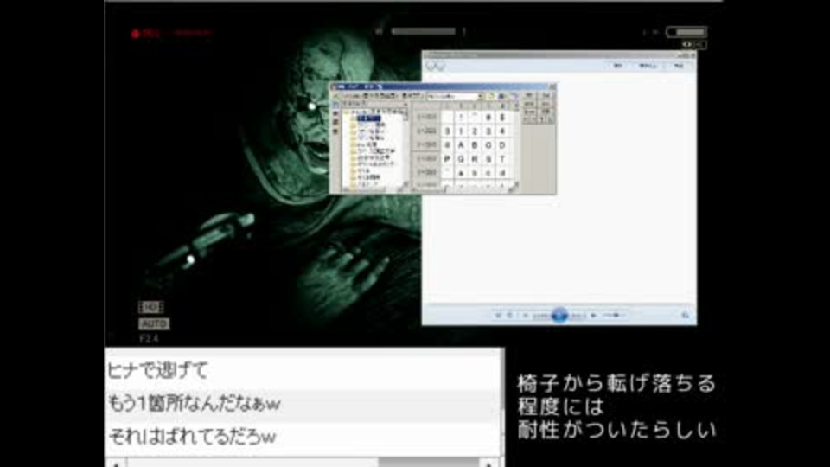
Task: Click the Switch to Now Playing icon
Action: tap(685, 316)
